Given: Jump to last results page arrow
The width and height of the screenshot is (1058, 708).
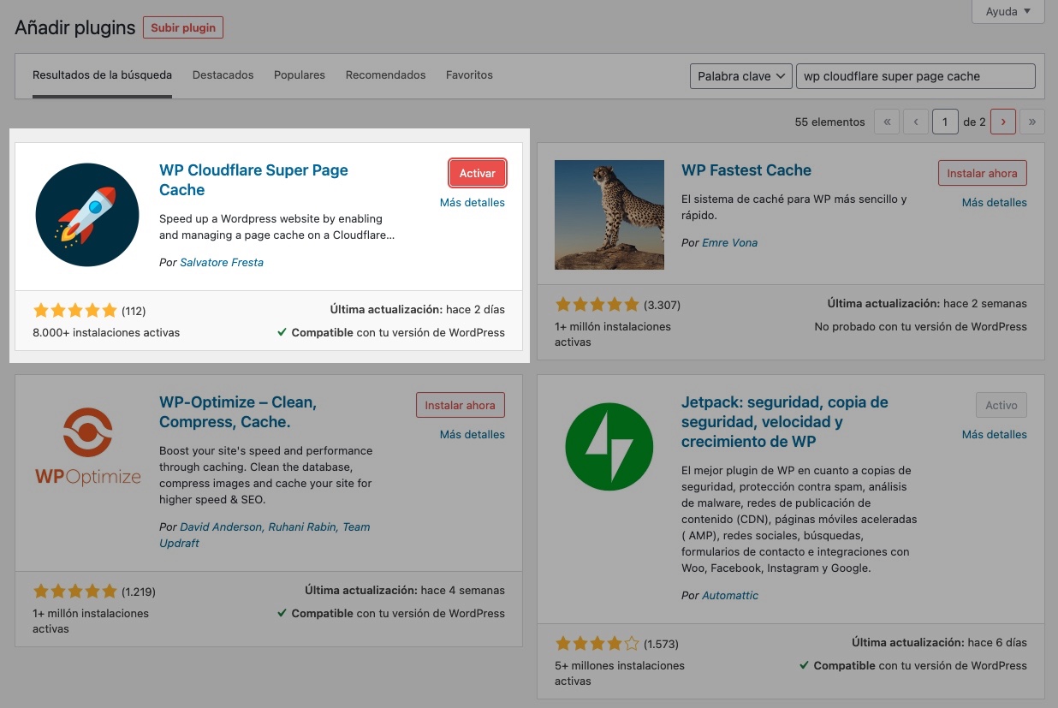Looking at the screenshot, I should point(1031,122).
